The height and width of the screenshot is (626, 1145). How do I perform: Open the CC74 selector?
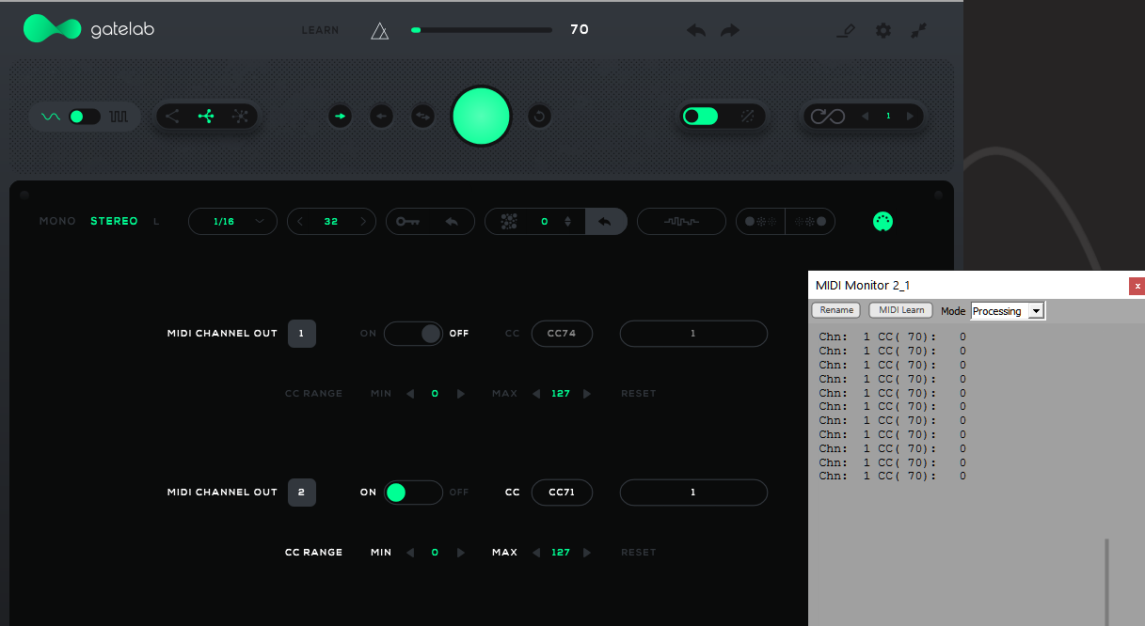point(562,334)
